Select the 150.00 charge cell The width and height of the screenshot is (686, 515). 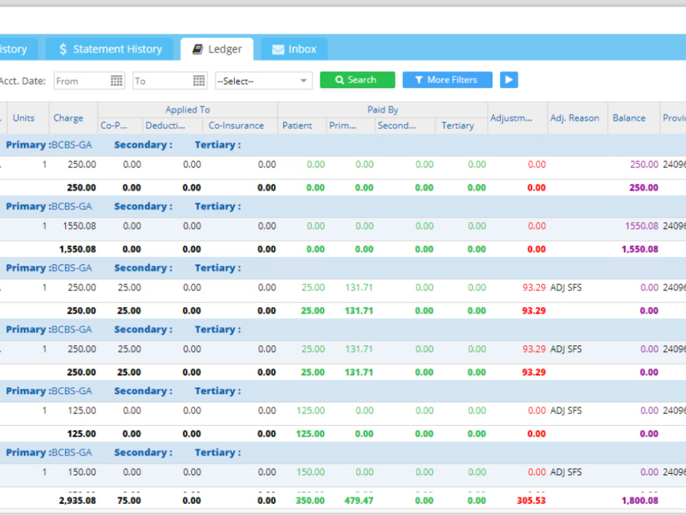(82, 472)
